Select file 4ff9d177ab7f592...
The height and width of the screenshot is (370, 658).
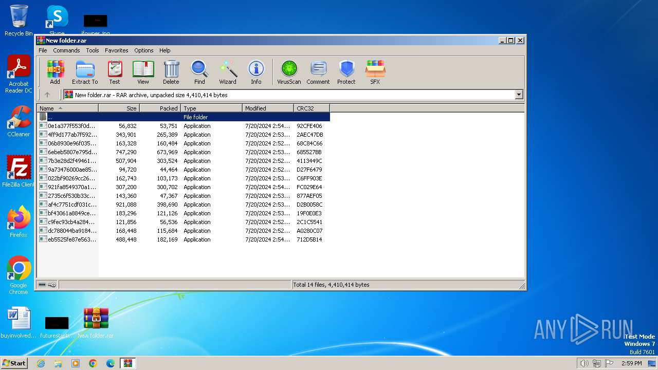point(184,135)
